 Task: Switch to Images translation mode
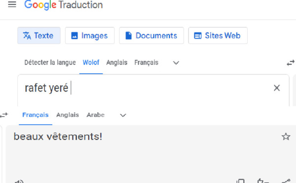point(90,35)
